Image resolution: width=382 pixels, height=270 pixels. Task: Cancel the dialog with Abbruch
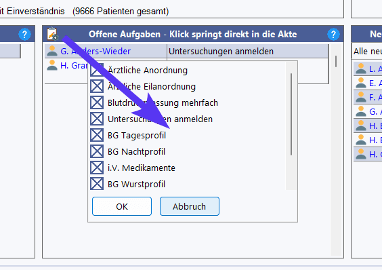click(x=190, y=206)
